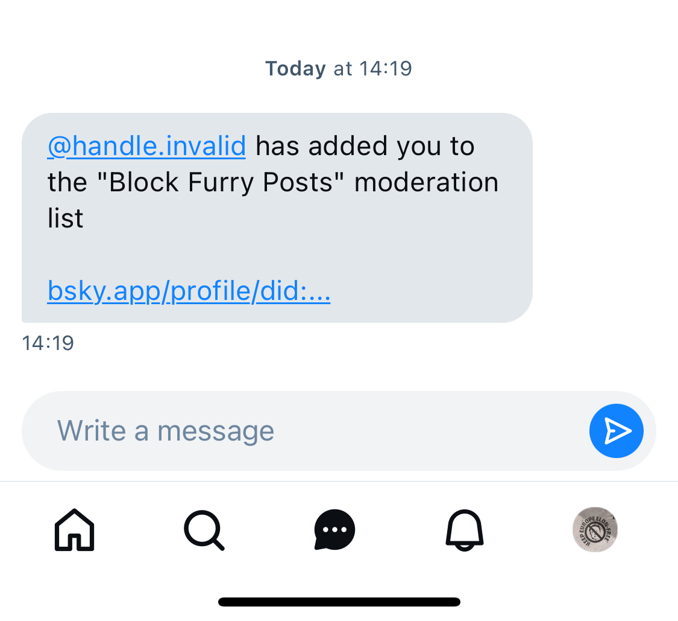
Task: Open profile via the avatar thumbnail
Action: coord(595,530)
